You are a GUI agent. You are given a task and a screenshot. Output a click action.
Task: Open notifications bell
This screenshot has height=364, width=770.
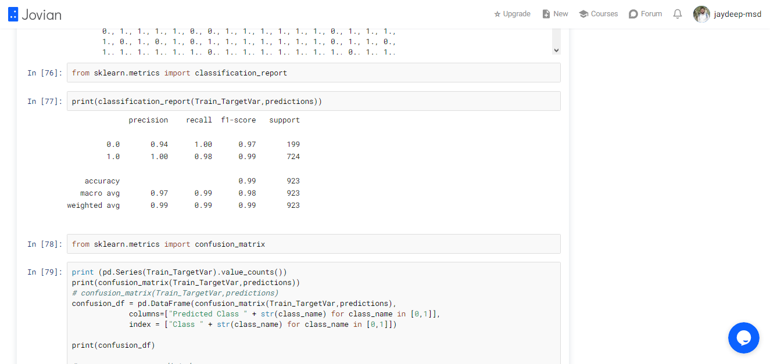pos(678,14)
